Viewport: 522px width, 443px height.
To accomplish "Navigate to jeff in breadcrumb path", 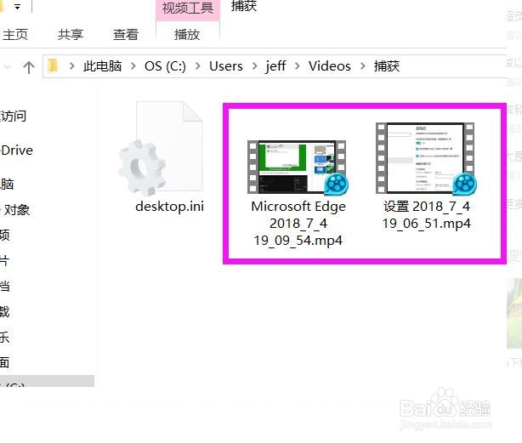I will click(275, 66).
